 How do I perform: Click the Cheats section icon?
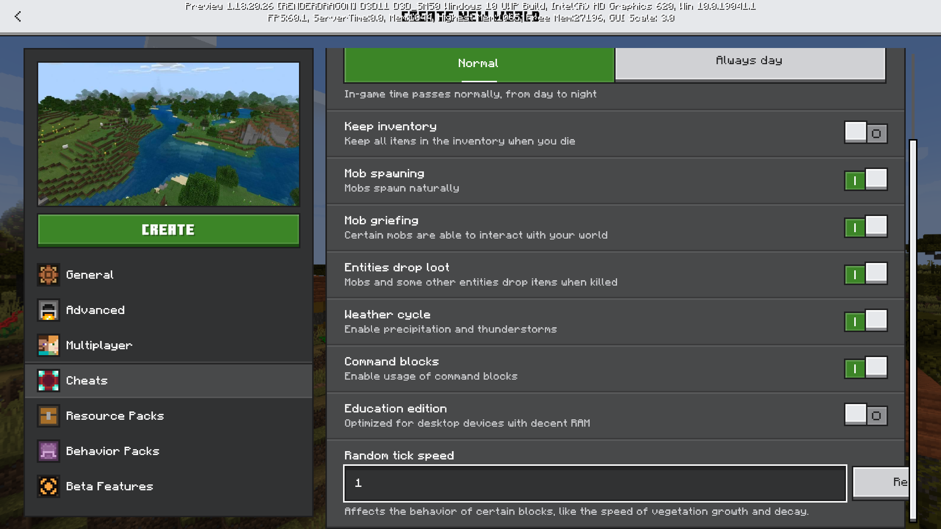pos(49,381)
